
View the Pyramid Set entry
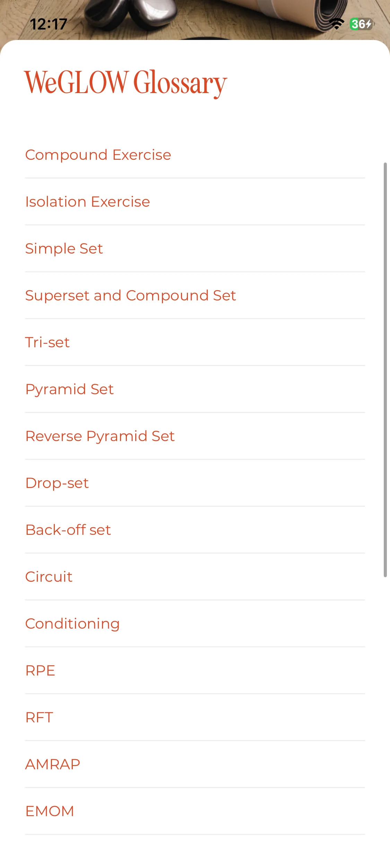tap(70, 389)
